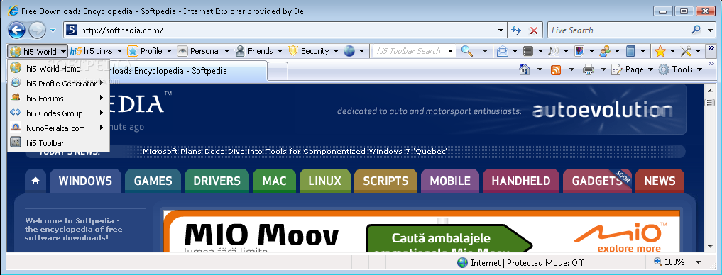Click the hi5 toolbar yellow star icon
The height and width of the screenshot is (275, 722).
pos(660,51)
